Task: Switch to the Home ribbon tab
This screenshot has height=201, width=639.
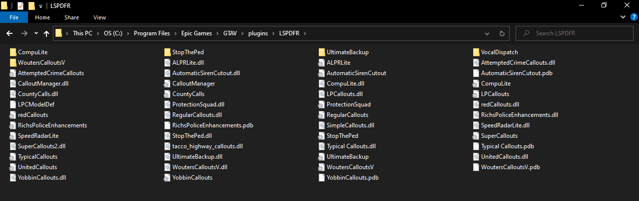Action: coord(42,17)
